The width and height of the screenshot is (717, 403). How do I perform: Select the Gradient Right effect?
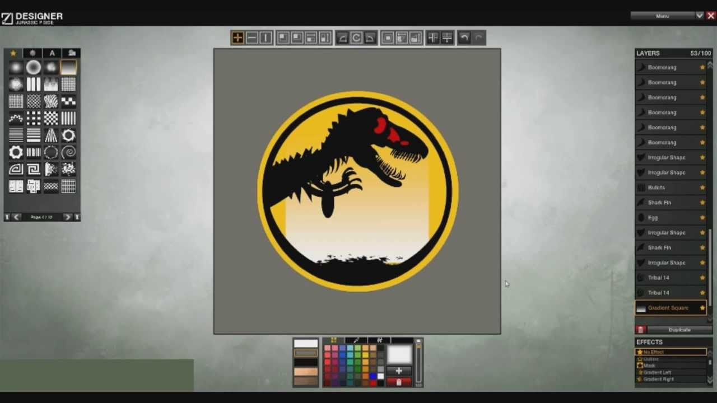tap(671, 379)
